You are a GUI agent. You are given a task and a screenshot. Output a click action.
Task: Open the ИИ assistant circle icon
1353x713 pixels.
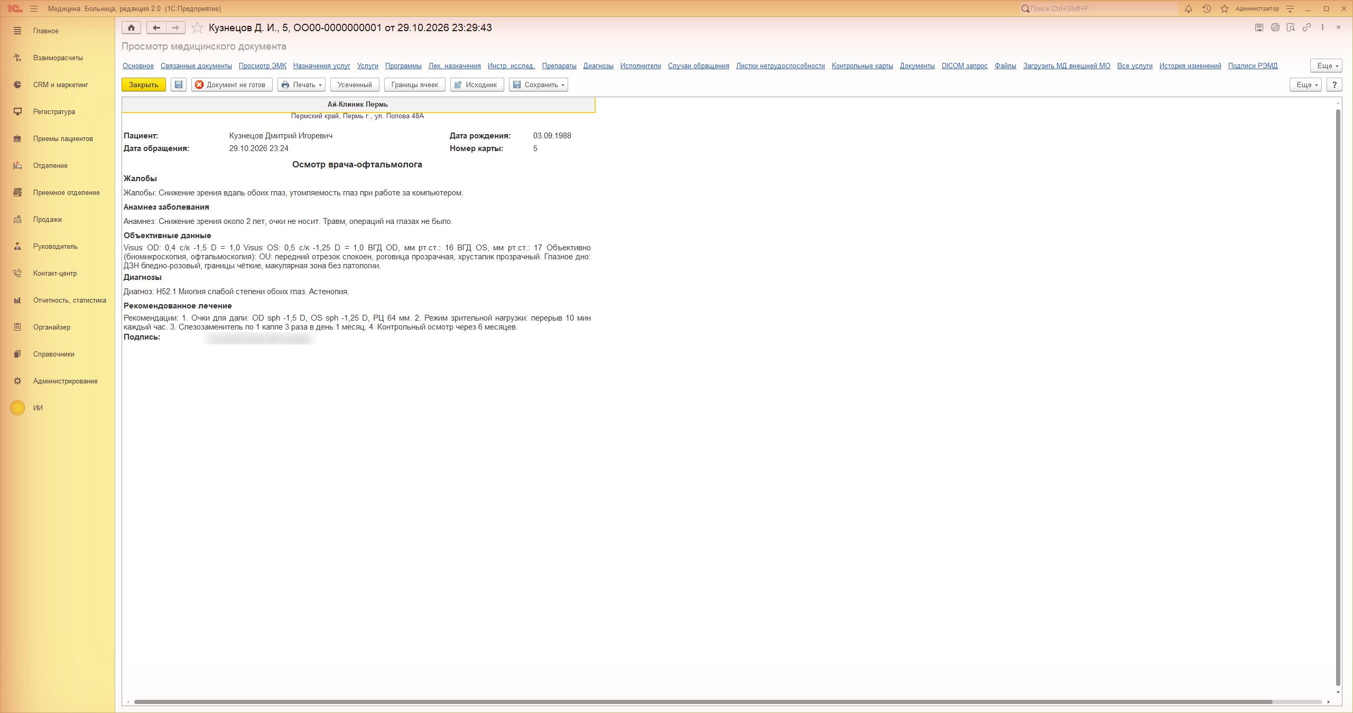pos(17,408)
